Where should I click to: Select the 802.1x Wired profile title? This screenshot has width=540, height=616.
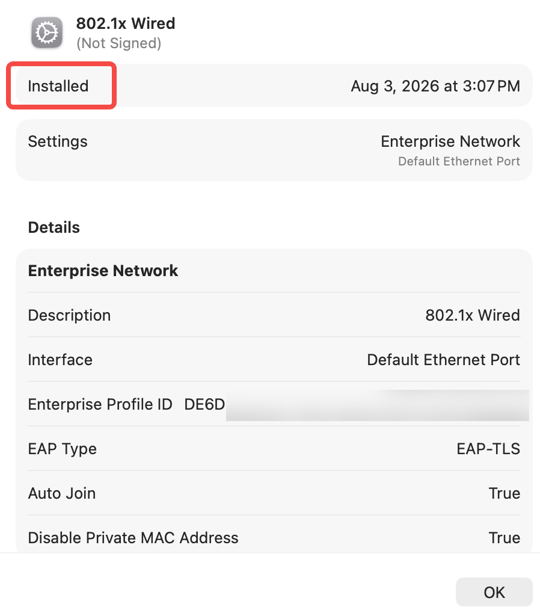coord(126,23)
